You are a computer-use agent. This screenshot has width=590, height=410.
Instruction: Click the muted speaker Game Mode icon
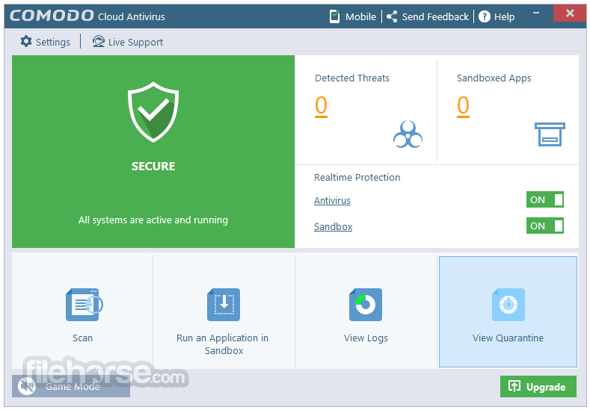27,386
